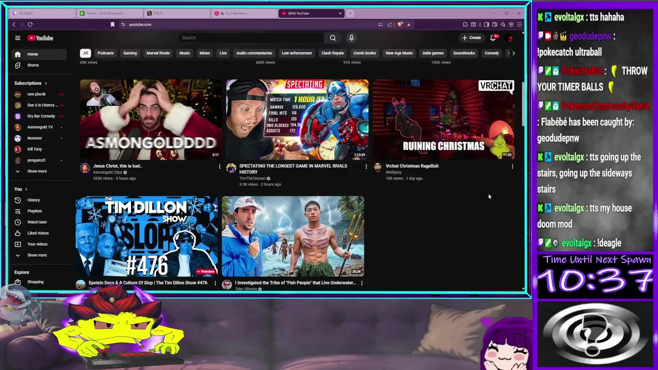Click the Brave shields icon
This screenshot has width=658, height=370.
tap(400, 24)
